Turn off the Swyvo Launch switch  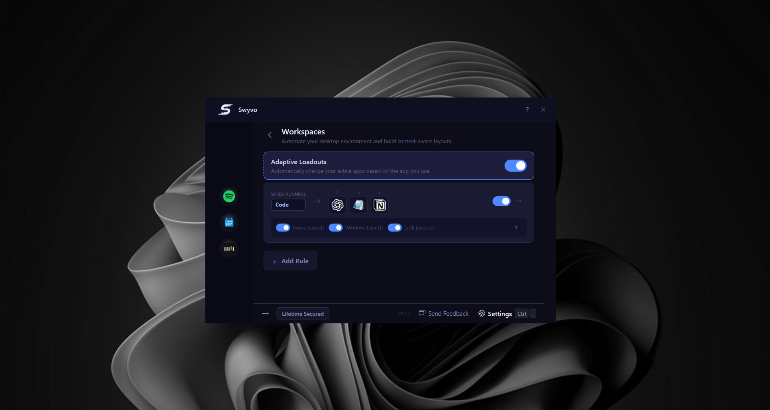283,228
